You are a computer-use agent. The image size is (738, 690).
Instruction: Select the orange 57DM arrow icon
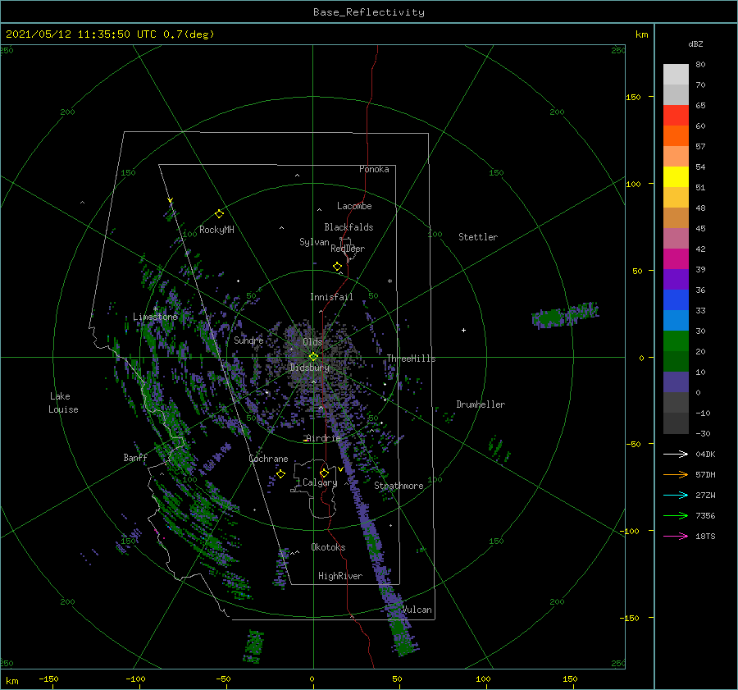click(x=676, y=475)
